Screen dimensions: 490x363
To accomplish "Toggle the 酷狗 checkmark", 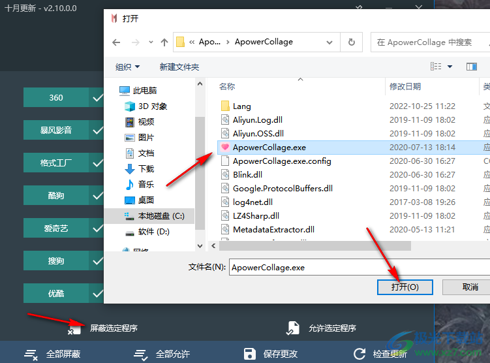I will pyautogui.click(x=97, y=196).
